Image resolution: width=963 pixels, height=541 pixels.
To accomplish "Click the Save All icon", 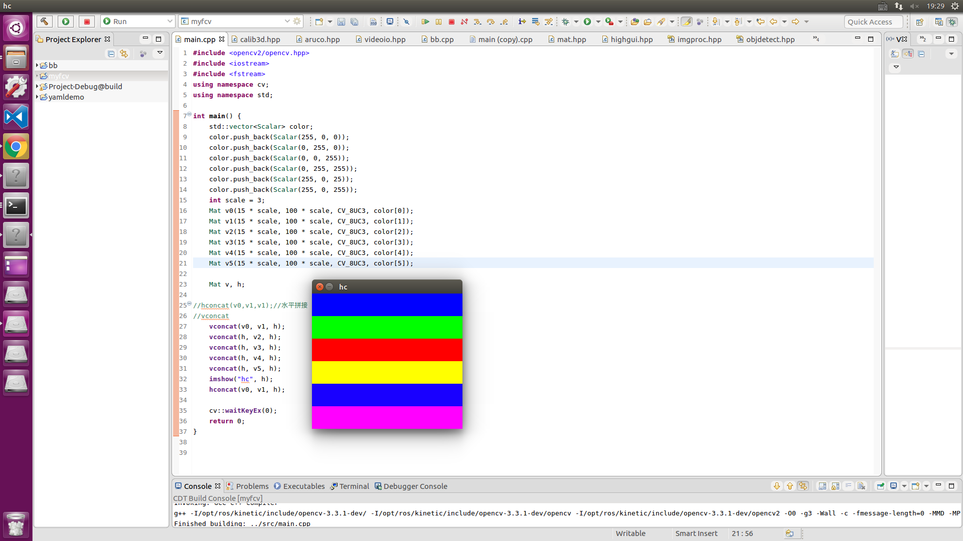I will (x=354, y=22).
